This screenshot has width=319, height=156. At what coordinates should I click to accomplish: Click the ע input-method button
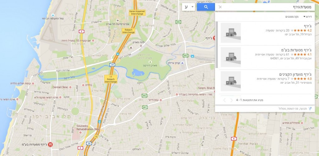pos(186,7)
